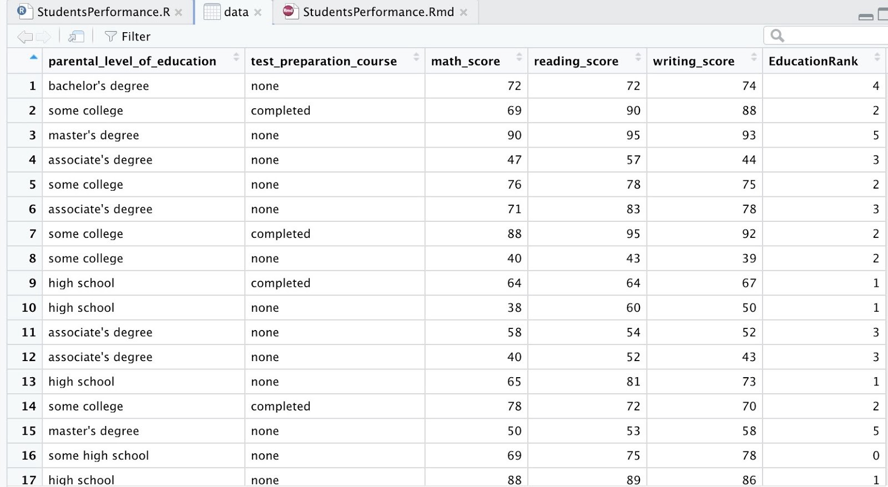
Task: Click the maximize pane icon
Action: point(882,15)
